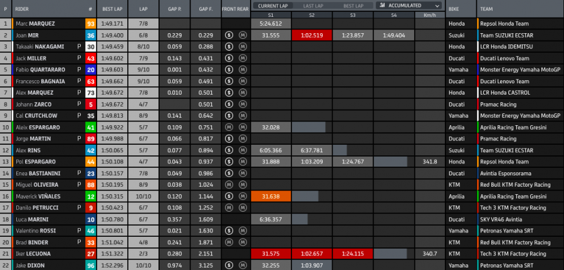
Task: Click Fabio Quartararo's front soft tyre icon
Action: 229,70
